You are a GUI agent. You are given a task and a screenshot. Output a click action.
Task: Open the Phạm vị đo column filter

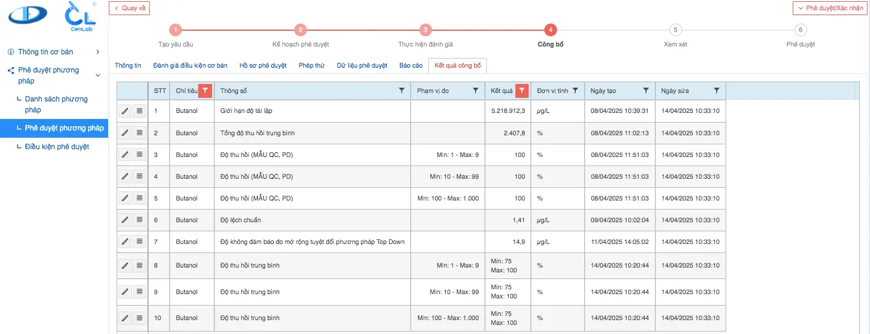[475, 91]
